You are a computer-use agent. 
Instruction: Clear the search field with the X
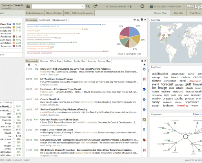pos(82,7)
